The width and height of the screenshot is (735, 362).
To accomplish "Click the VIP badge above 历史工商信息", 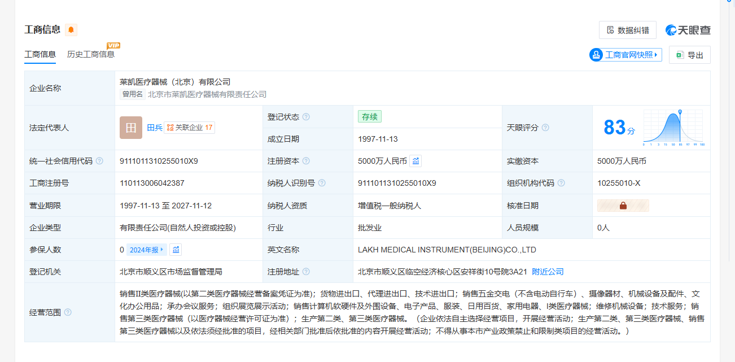I will click(x=113, y=45).
